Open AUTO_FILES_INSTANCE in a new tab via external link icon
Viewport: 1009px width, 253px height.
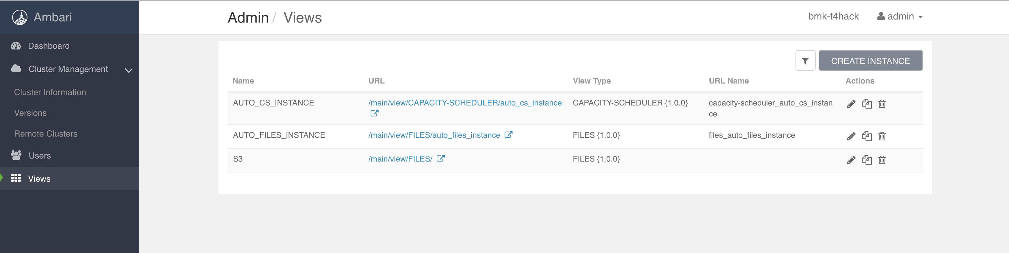509,134
